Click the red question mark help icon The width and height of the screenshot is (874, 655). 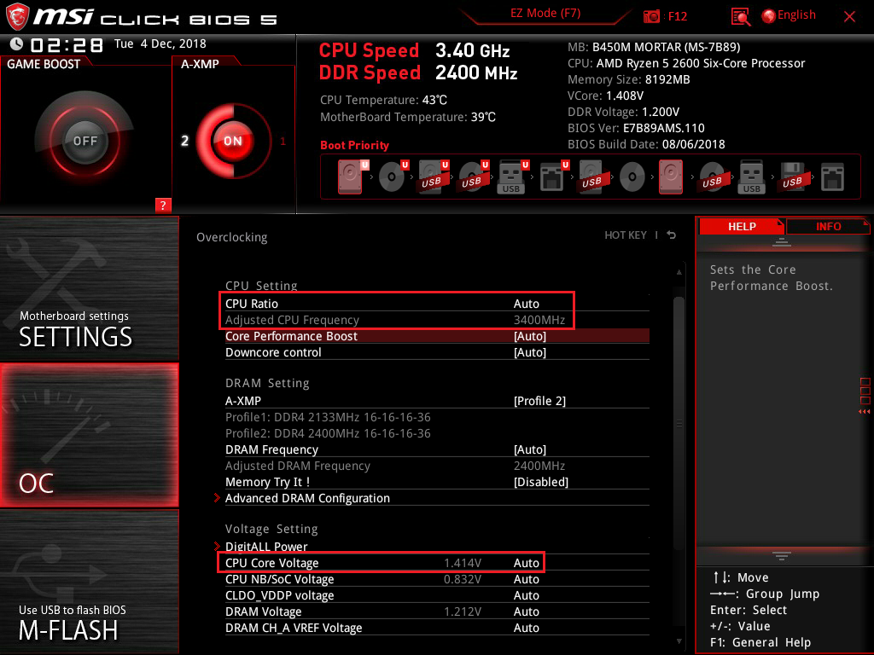click(x=163, y=205)
